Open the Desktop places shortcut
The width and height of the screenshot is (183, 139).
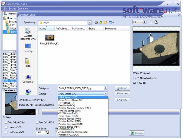[28, 48]
